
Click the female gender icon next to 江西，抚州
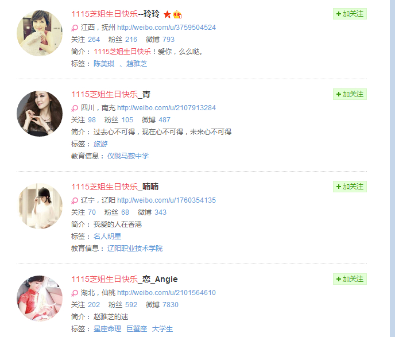click(x=75, y=28)
